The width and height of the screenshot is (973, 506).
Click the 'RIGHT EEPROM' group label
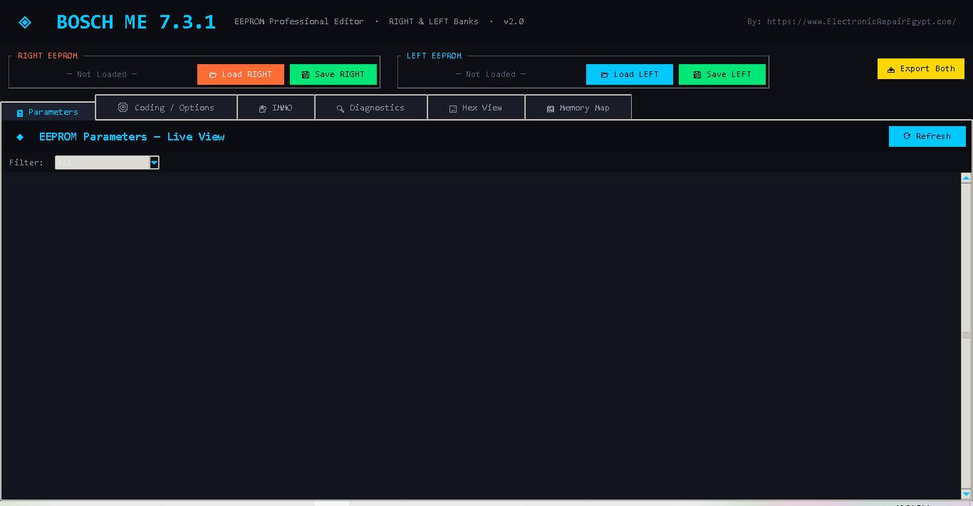48,56
